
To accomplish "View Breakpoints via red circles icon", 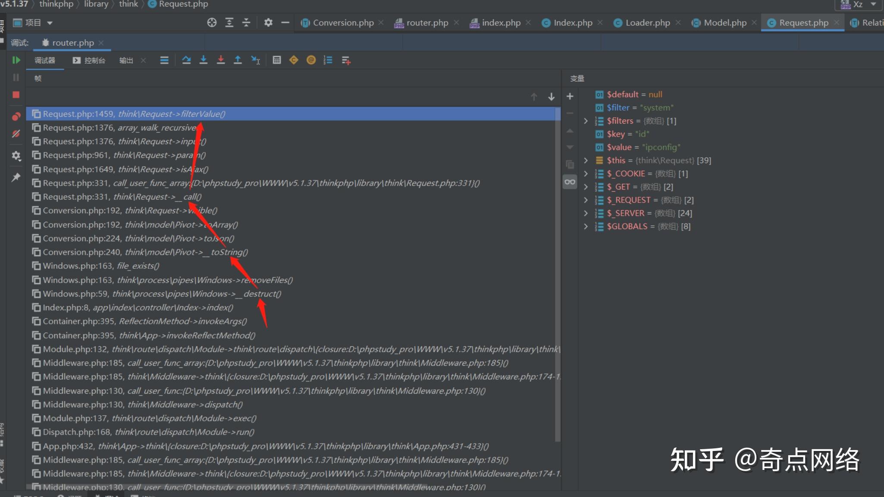I will point(16,116).
